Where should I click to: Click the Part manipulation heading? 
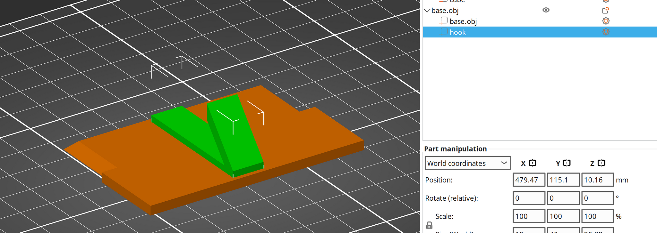(x=455, y=149)
